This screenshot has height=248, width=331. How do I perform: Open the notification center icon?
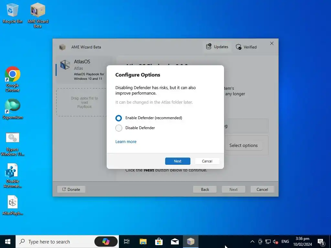coord(321,242)
